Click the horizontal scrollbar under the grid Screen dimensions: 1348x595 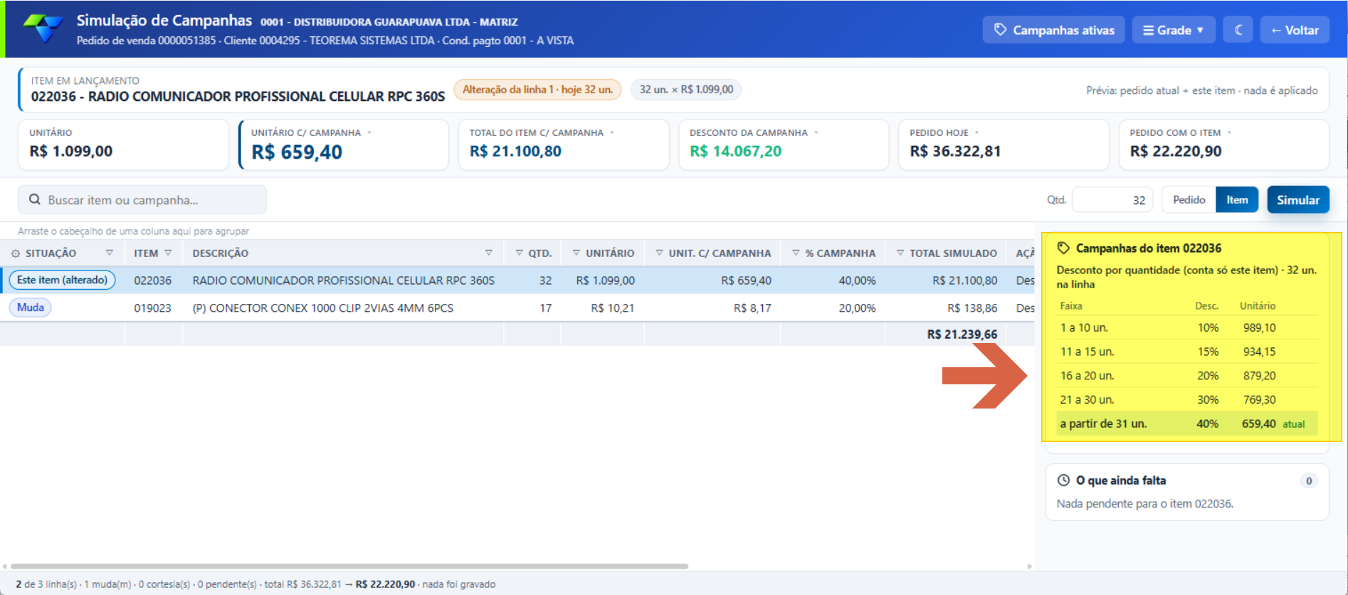[349, 567]
